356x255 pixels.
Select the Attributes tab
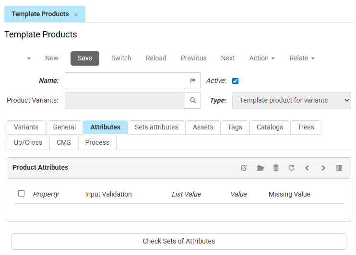pyautogui.click(x=106, y=127)
